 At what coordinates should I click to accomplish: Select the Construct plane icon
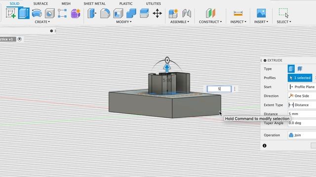pyautogui.click(x=210, y=13)
